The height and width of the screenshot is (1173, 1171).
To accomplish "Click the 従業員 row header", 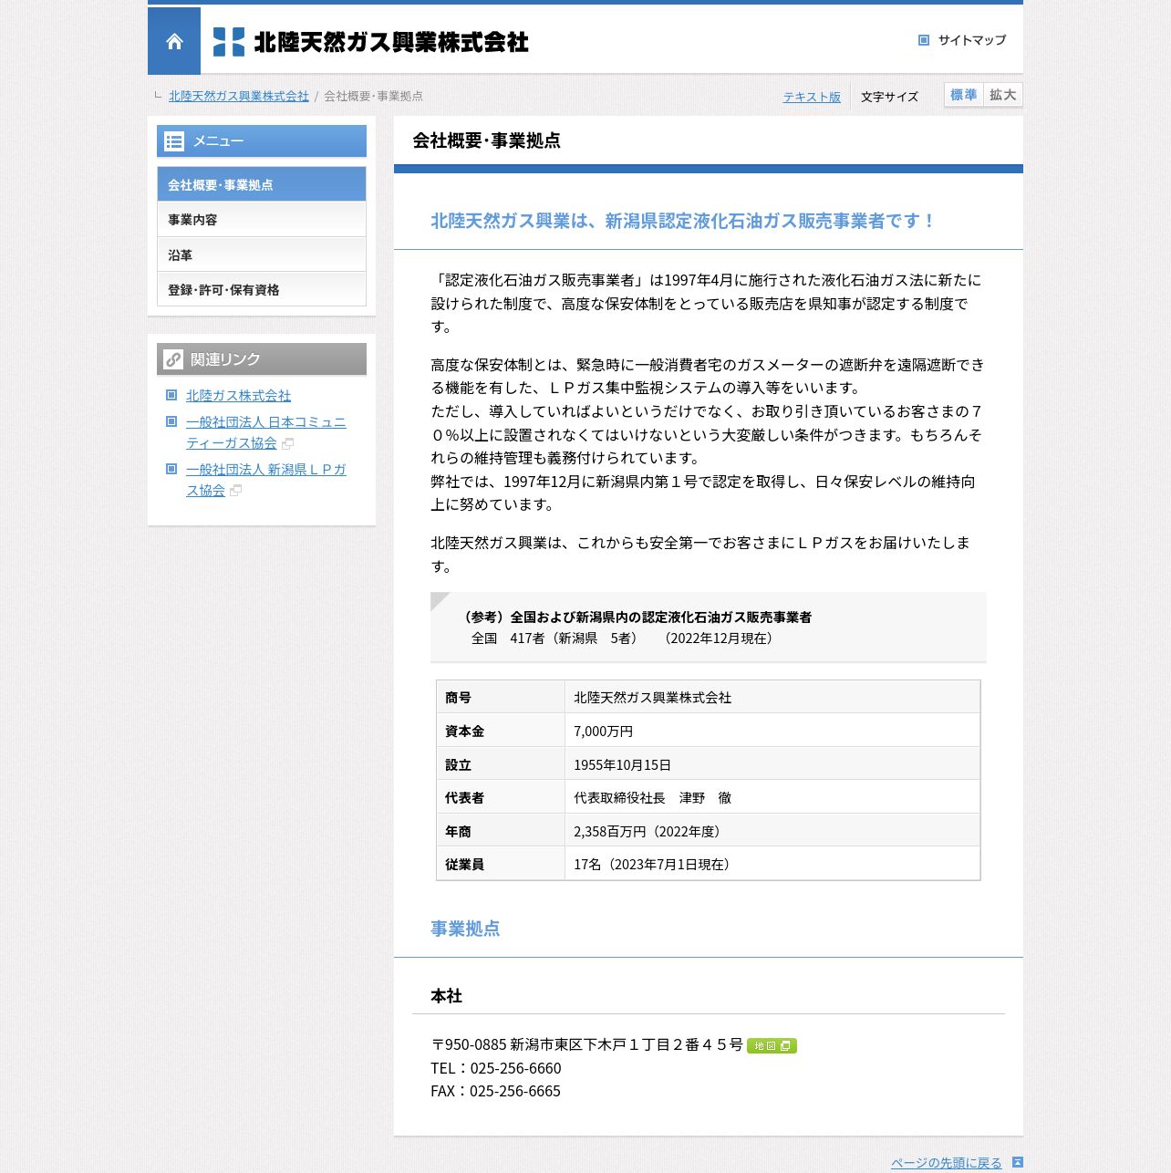I will pyautogui.click(x=501, y=865).
